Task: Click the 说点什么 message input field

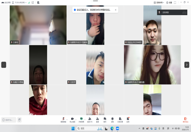Action: click(x=9, y=120)
